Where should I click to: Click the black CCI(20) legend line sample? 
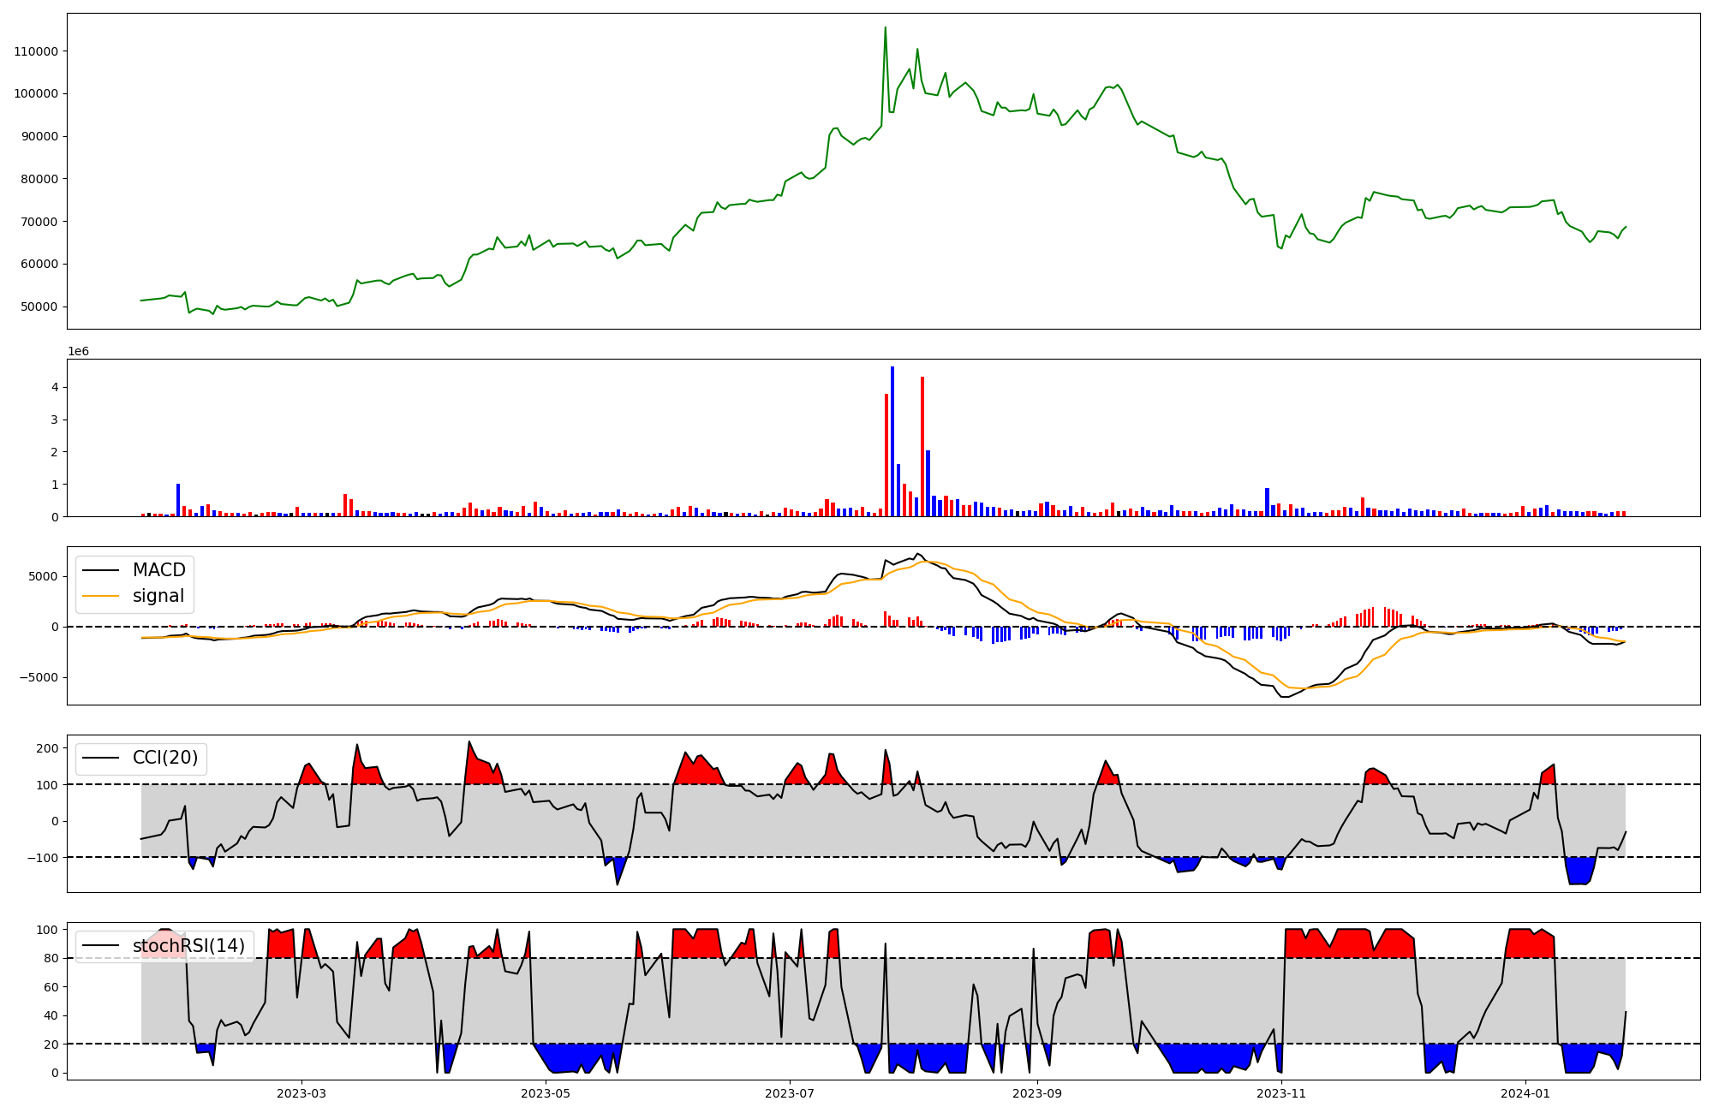(x=102, y=759)
